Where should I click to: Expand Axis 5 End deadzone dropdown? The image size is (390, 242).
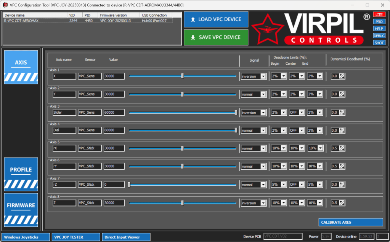click(x=319, y=148)
